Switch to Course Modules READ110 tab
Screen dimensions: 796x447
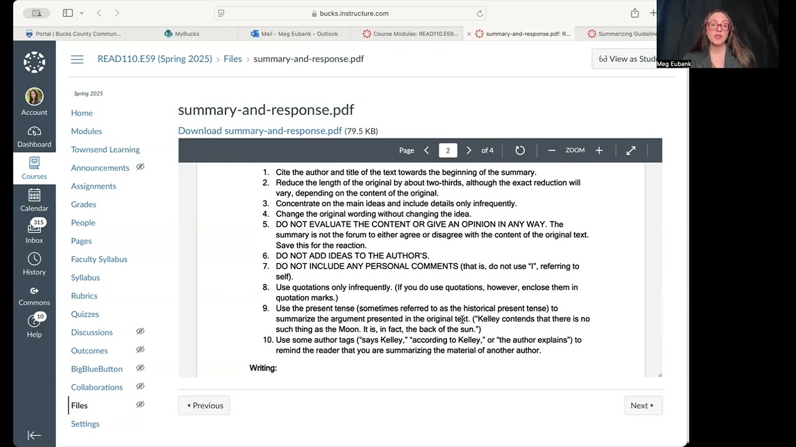pos(410,34)
